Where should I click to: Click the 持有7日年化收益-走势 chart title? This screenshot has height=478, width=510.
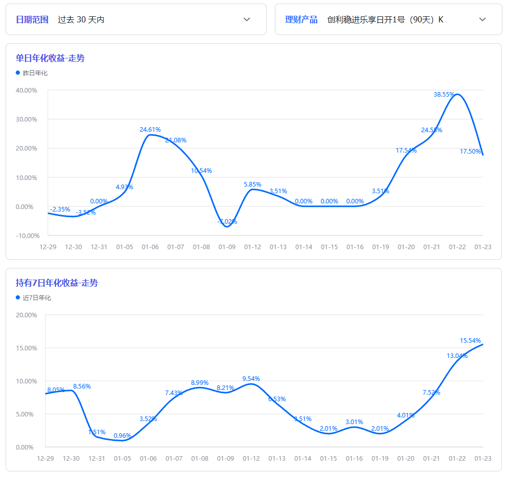coord(56,283)
